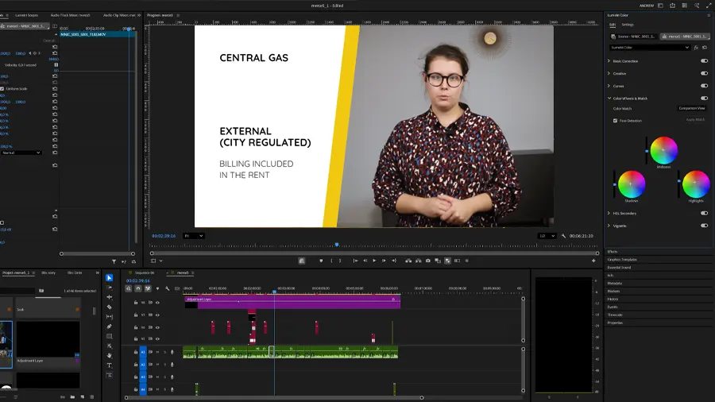Open the Button Editor plus icon
This screenshot has height=402, width=715.
[593, 261]
